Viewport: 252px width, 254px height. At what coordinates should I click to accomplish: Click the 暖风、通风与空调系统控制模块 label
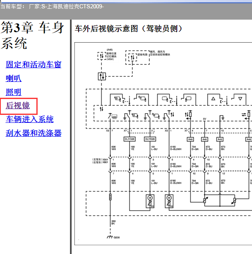160,53
